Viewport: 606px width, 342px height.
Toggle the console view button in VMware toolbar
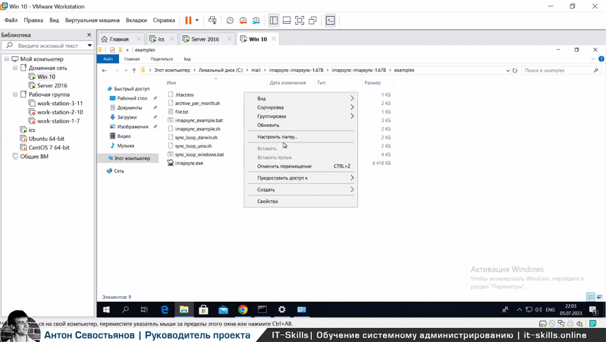pos(330,20)
